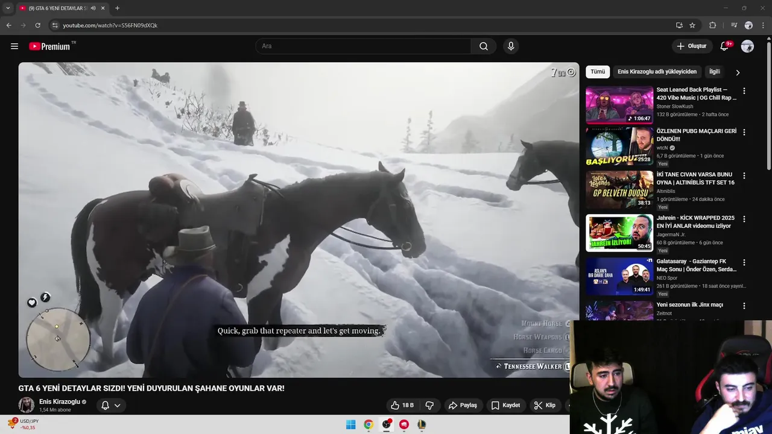Screen dimensions: 772x434
Task: Open Seat Leaned Back Playlist video title
Action: 697,93
